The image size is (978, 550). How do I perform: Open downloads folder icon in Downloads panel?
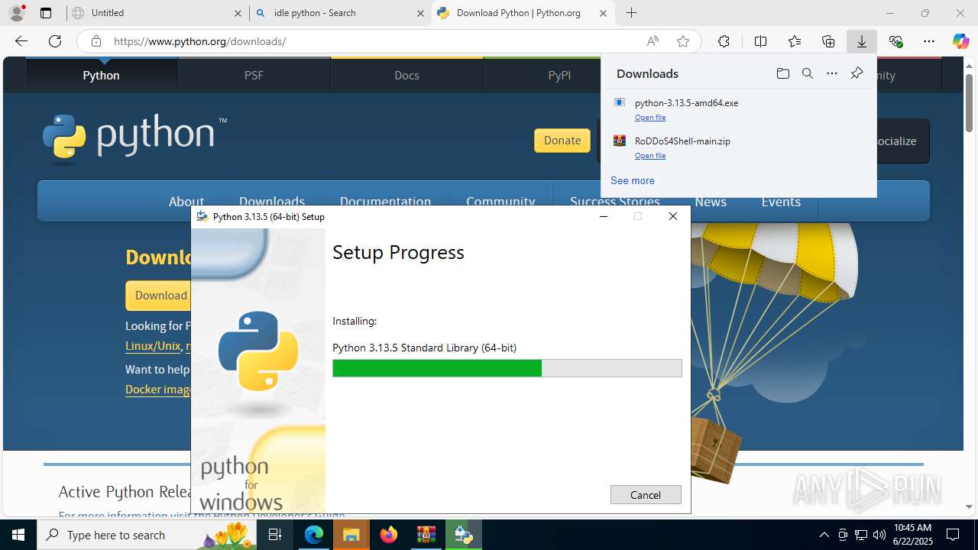783,73
